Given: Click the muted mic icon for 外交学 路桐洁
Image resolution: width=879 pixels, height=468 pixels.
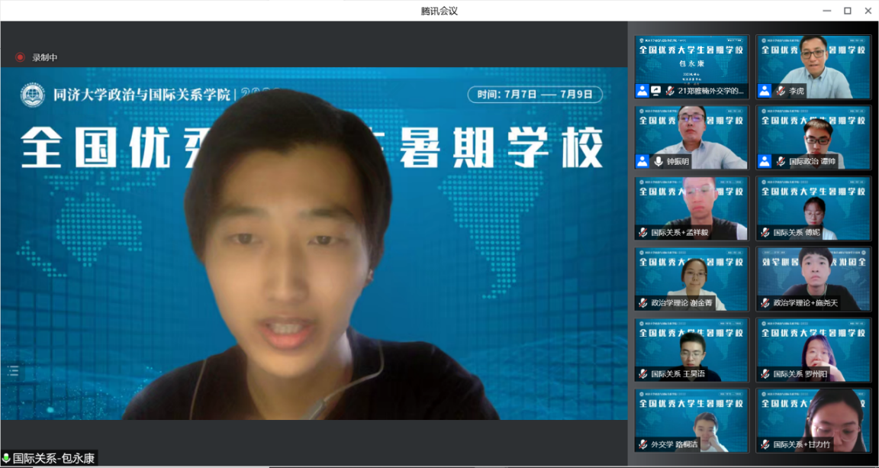Looking at the screenshot, I should click(x=643, y=444).
